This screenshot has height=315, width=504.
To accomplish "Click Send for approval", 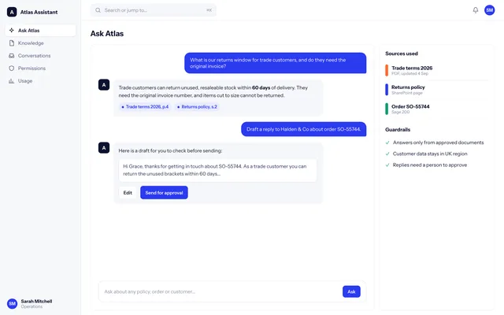I will point(164,192).
